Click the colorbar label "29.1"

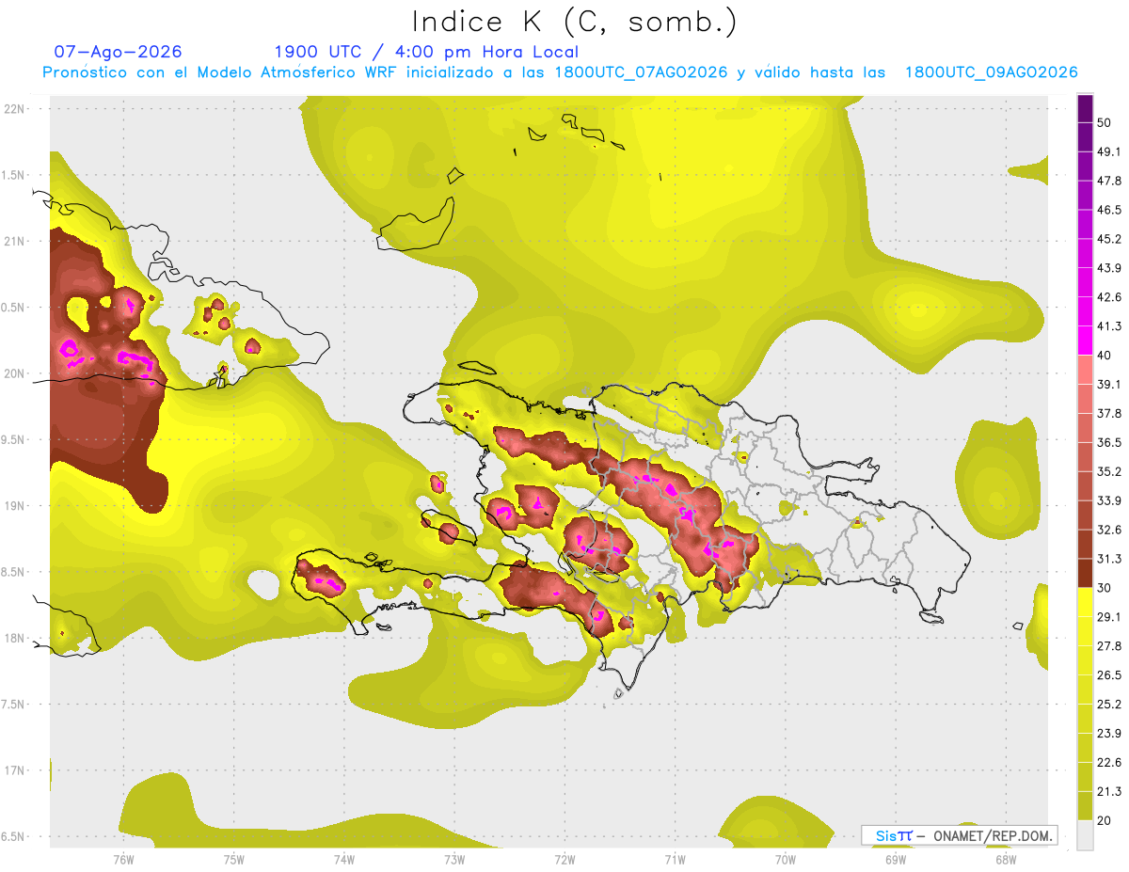1109,616
